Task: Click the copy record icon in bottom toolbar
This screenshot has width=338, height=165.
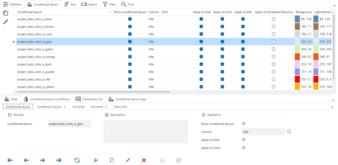Action: [112, 160]
